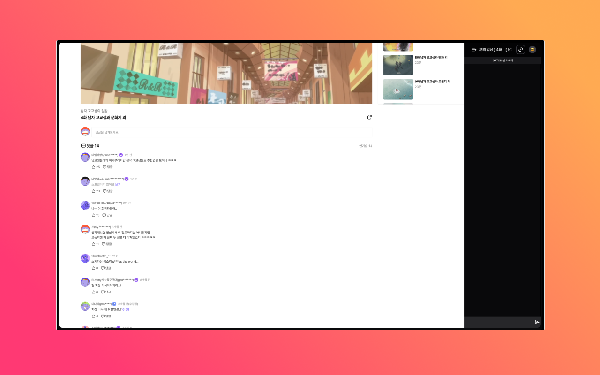The image size is (600, 375).
Task: Open the 남자 고교생의 일상 series link
Action: (94, 111)
